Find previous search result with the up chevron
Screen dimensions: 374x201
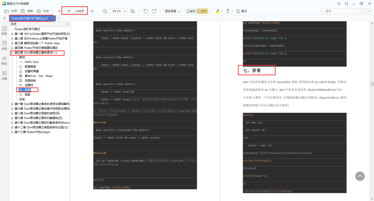coord(363,11)
